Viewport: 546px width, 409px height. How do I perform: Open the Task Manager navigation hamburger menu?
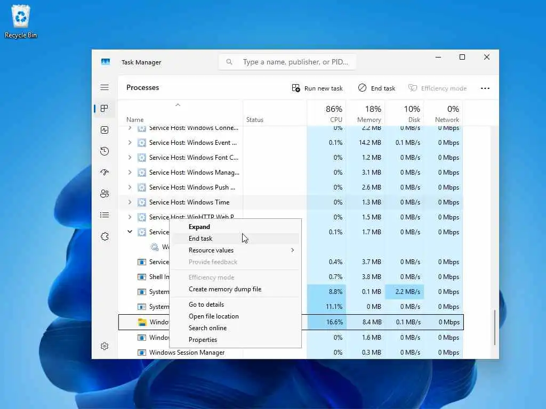[105, 87]
